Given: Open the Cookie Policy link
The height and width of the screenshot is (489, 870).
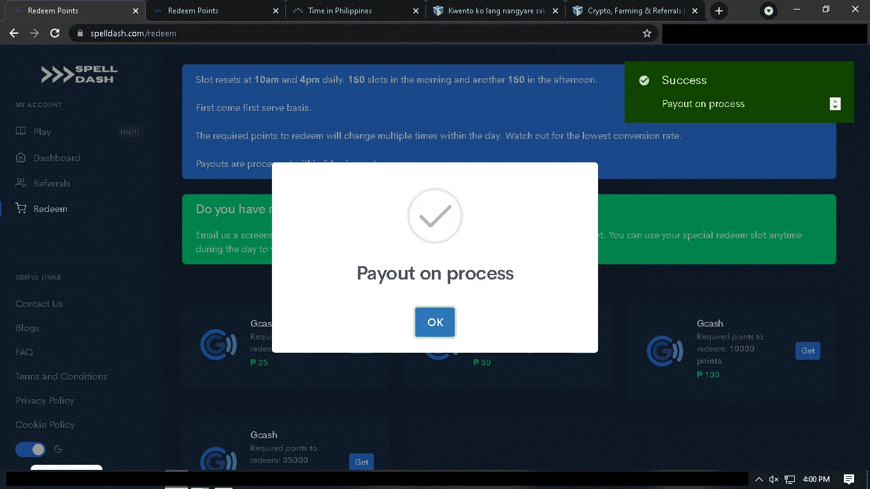Looking at the screenshot, I should 45,425.
